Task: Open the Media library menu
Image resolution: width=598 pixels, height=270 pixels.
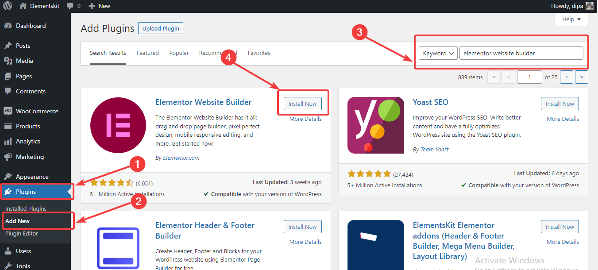Action: [24, 61]
